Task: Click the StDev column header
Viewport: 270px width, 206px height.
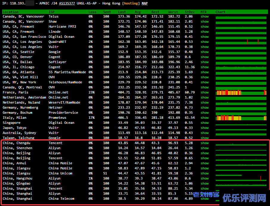Action: pos(190,12)
